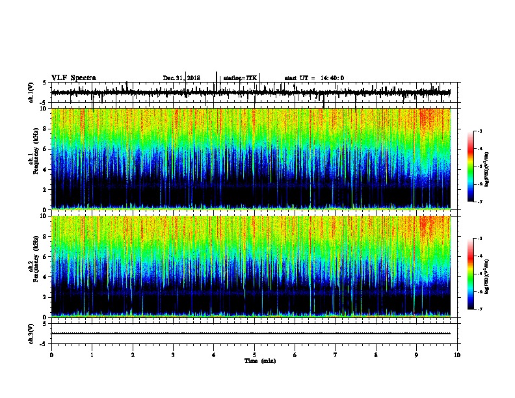
Task: Click the ch.1 spectrogram color scale bar
Action: pos(470,166)
